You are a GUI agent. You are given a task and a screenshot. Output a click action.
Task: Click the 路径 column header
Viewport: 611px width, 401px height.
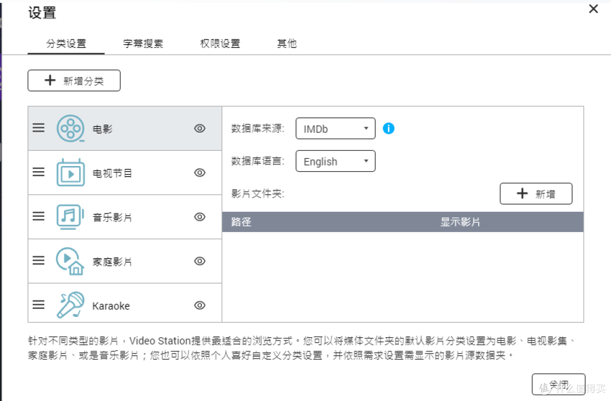pyautogui.click(x=241, y=221)
